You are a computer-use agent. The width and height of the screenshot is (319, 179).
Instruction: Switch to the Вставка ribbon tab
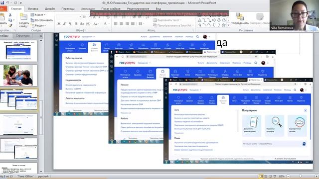(x=33, y=9)
